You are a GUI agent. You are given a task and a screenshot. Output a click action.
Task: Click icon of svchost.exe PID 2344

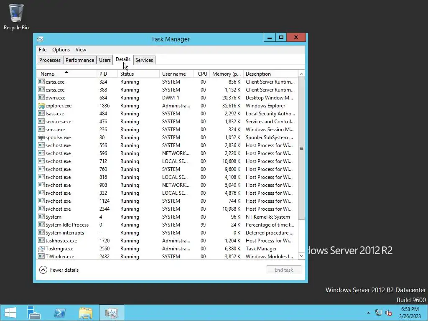41,209
